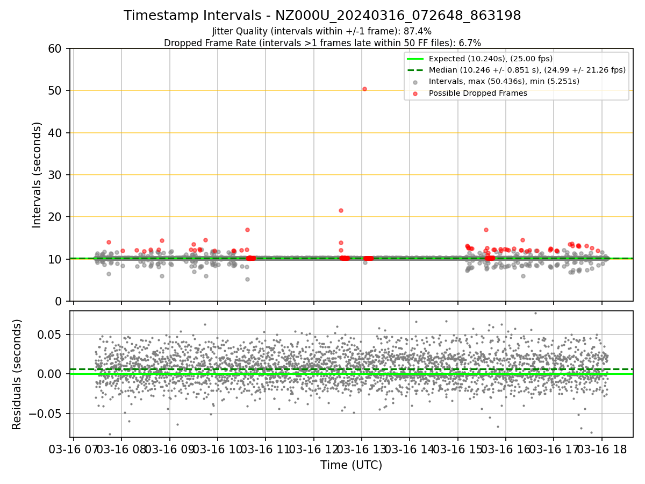The image size is (645, 484).
Task: Click the red outlier point near 50 seconds
Action: click(364, 89)
